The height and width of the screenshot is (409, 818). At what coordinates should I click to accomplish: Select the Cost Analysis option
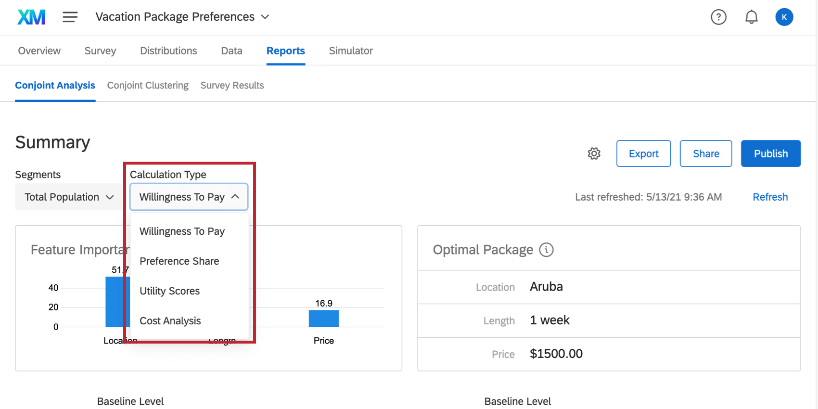[170, 321]
